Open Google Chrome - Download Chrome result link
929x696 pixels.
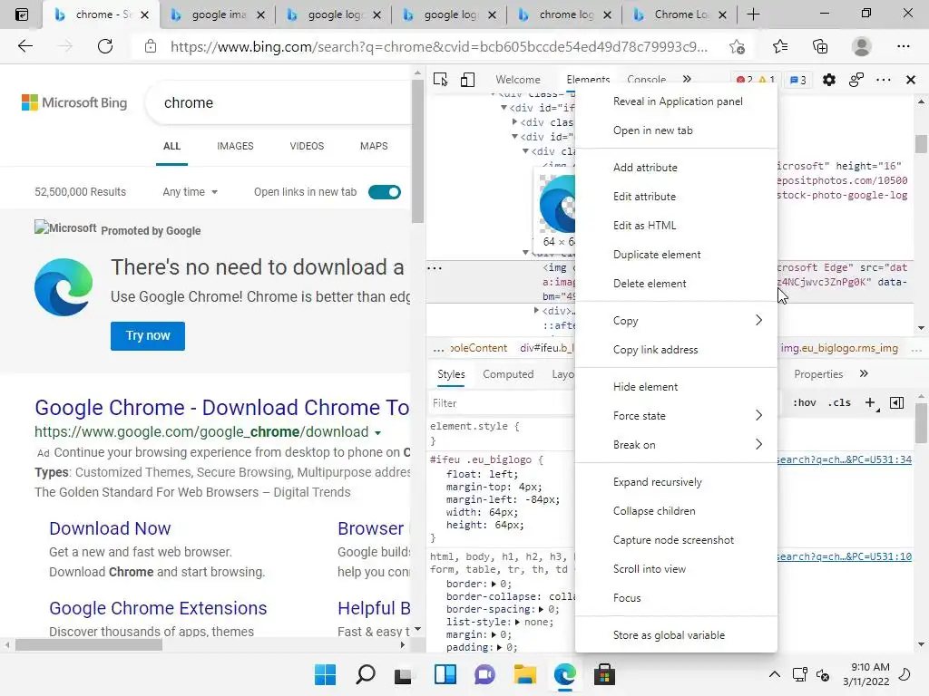222,407
